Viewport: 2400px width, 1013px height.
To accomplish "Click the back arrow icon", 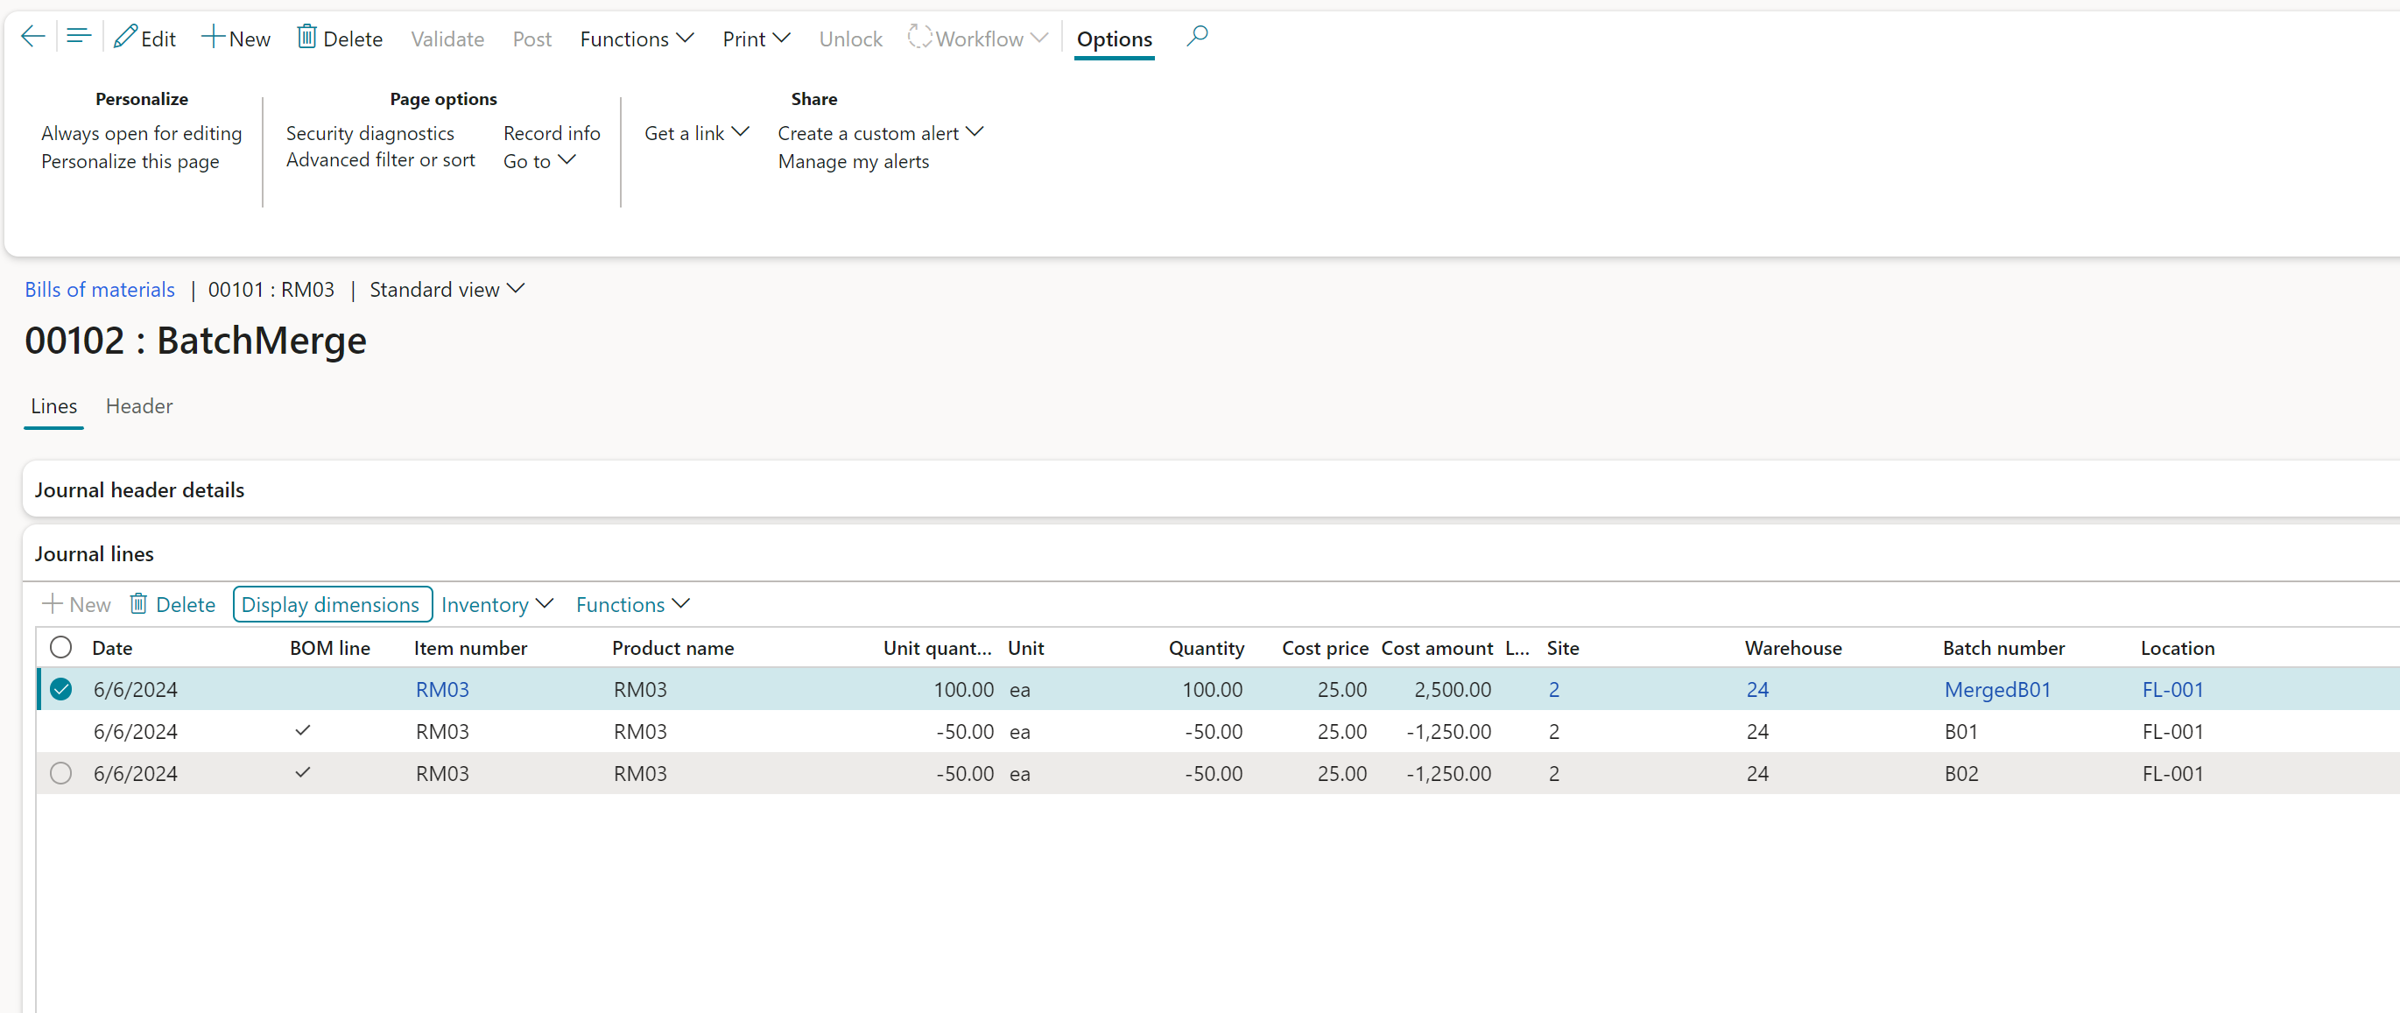I will [x=32, y=38].
